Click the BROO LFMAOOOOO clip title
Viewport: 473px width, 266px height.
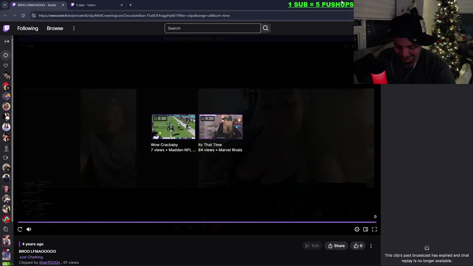[x=38, y=252]
